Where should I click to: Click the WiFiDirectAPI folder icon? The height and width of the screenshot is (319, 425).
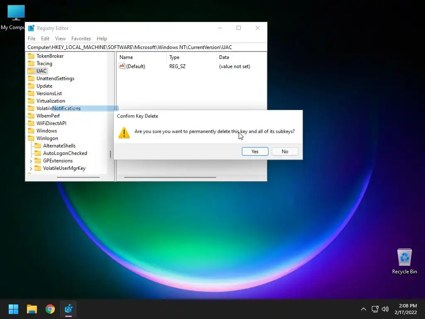pos(31,123)
